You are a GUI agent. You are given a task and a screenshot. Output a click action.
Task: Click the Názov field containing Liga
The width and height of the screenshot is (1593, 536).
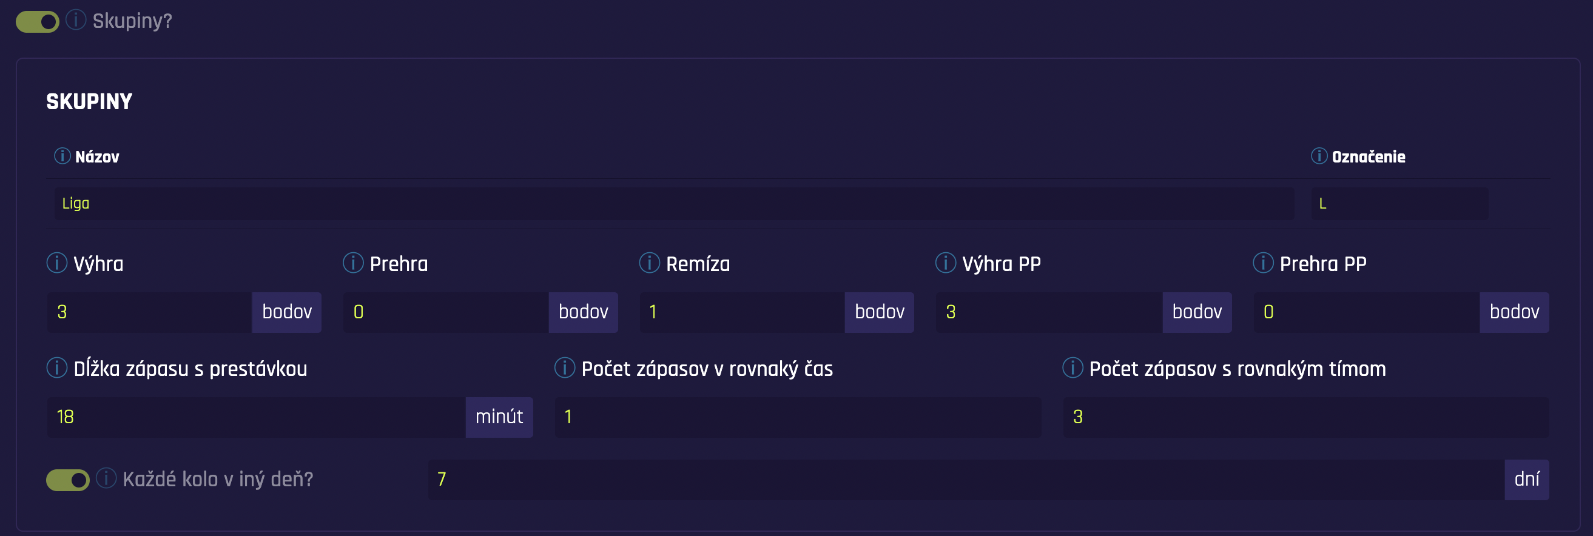(x=674, y=203)
